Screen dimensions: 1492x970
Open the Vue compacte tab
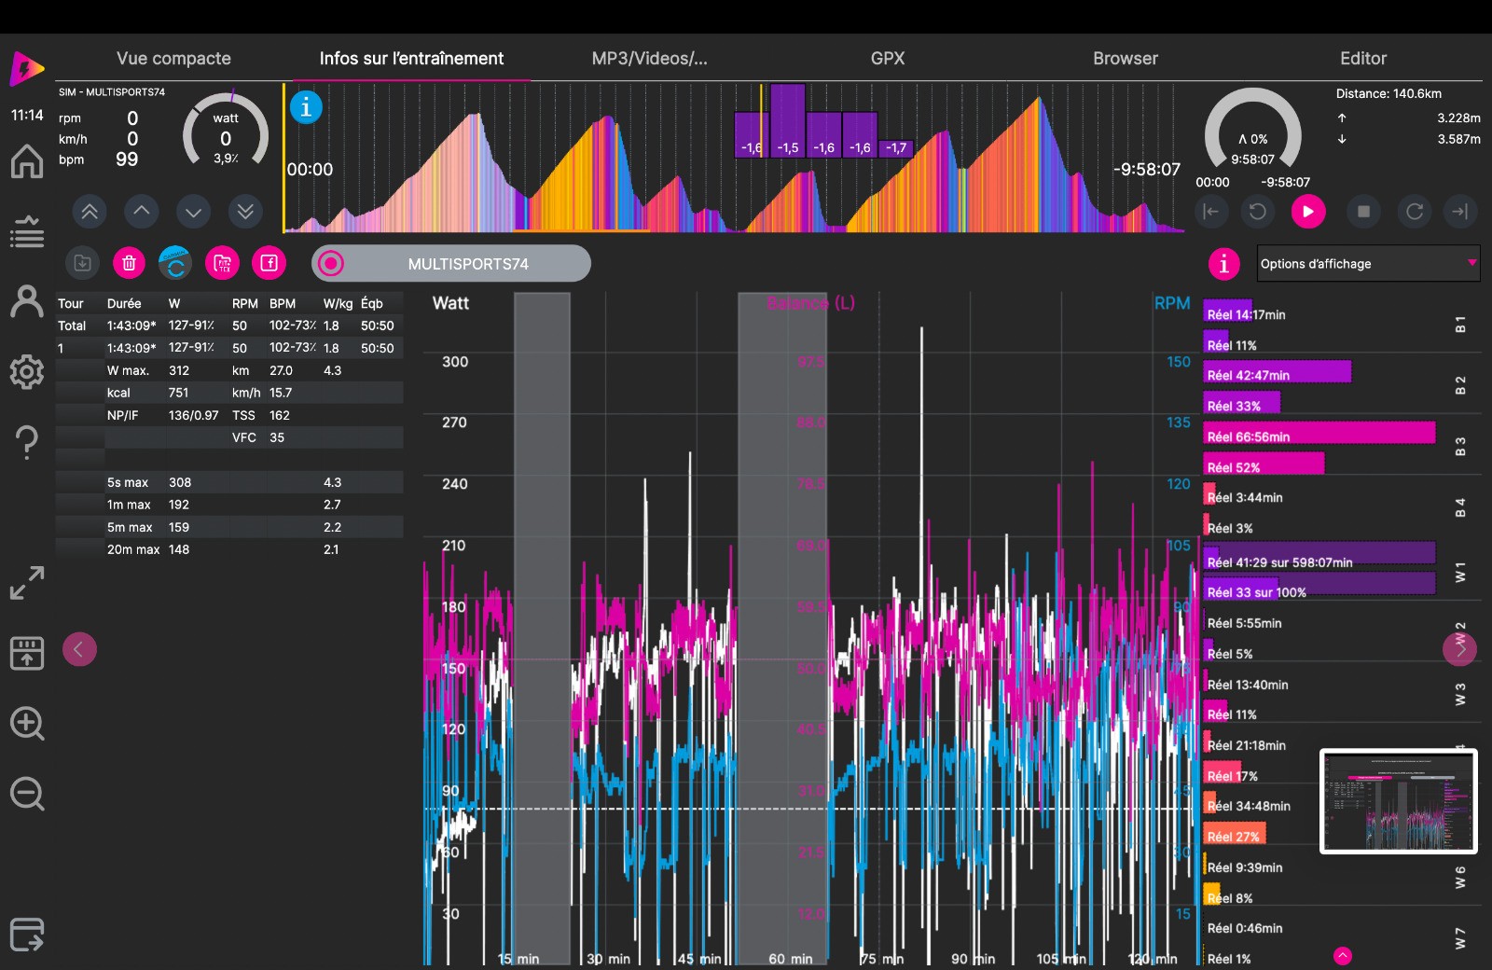click(173, 58)
